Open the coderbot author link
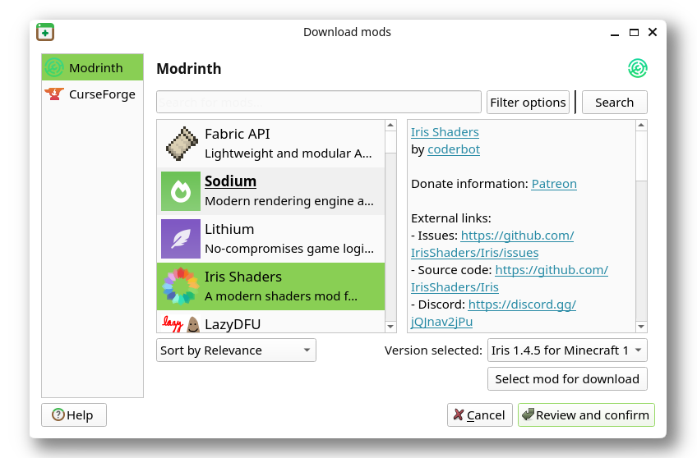This screenshot has height=458, width=697. point(454,149)
